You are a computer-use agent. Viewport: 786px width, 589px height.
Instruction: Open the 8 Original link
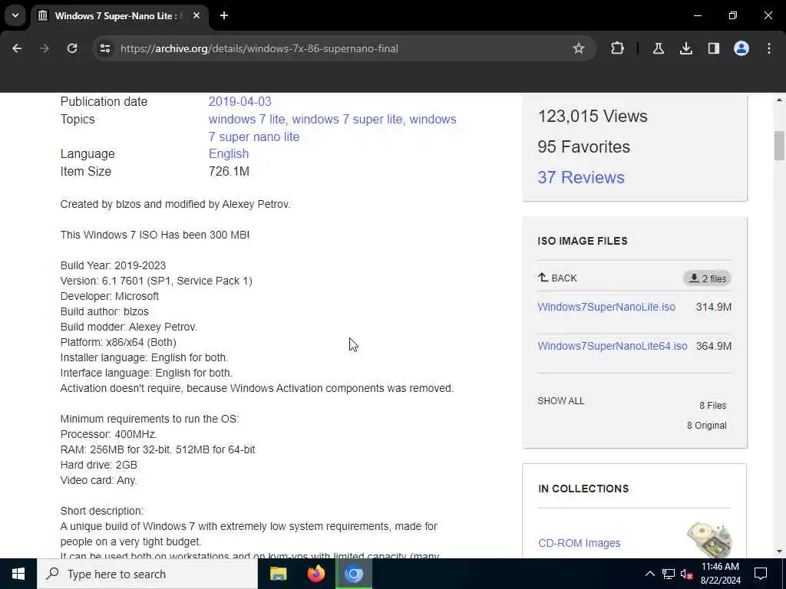click(x=706, y=426)
